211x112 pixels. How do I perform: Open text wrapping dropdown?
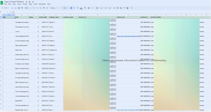(106, 8)
